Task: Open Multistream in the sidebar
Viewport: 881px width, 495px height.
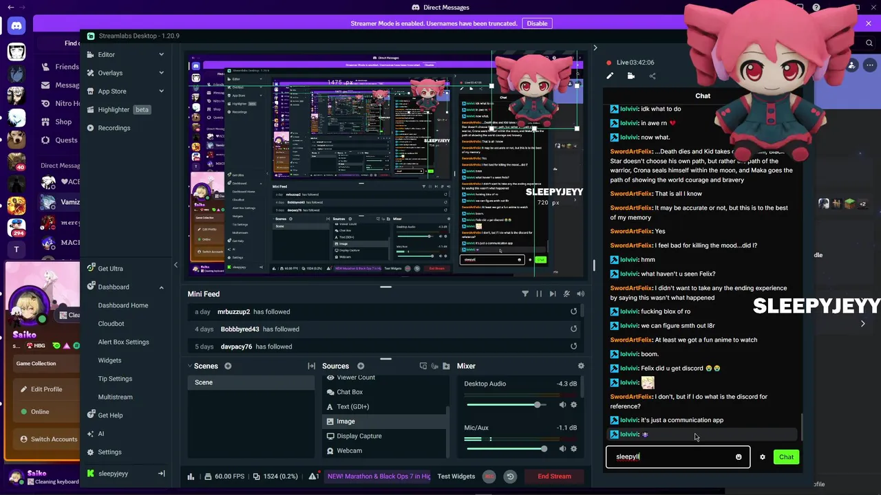Action: (x=115, y=397)
